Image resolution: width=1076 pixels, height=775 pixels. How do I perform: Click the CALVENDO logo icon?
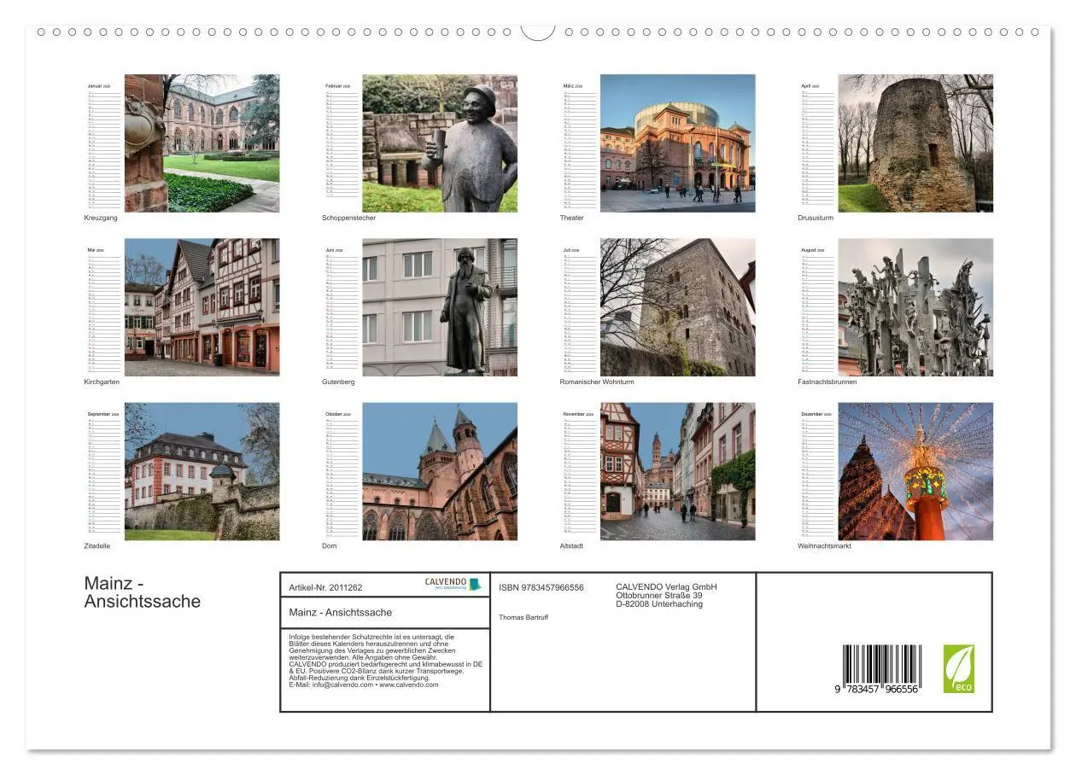click(450, 584)
